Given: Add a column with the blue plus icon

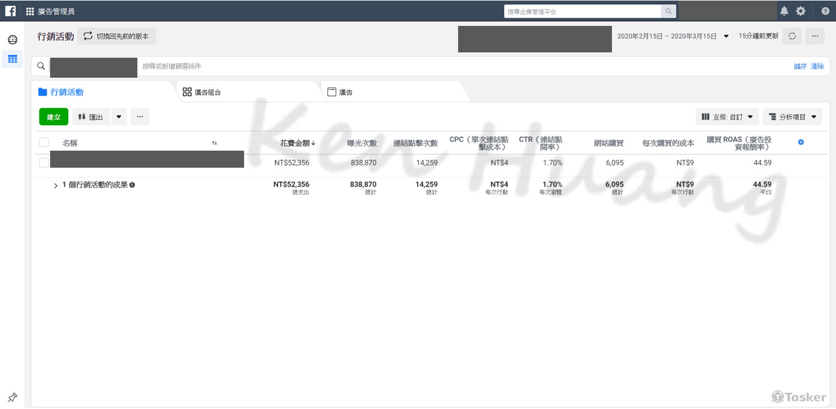Looking at the screenshot, I should click(x=800, y=142).
